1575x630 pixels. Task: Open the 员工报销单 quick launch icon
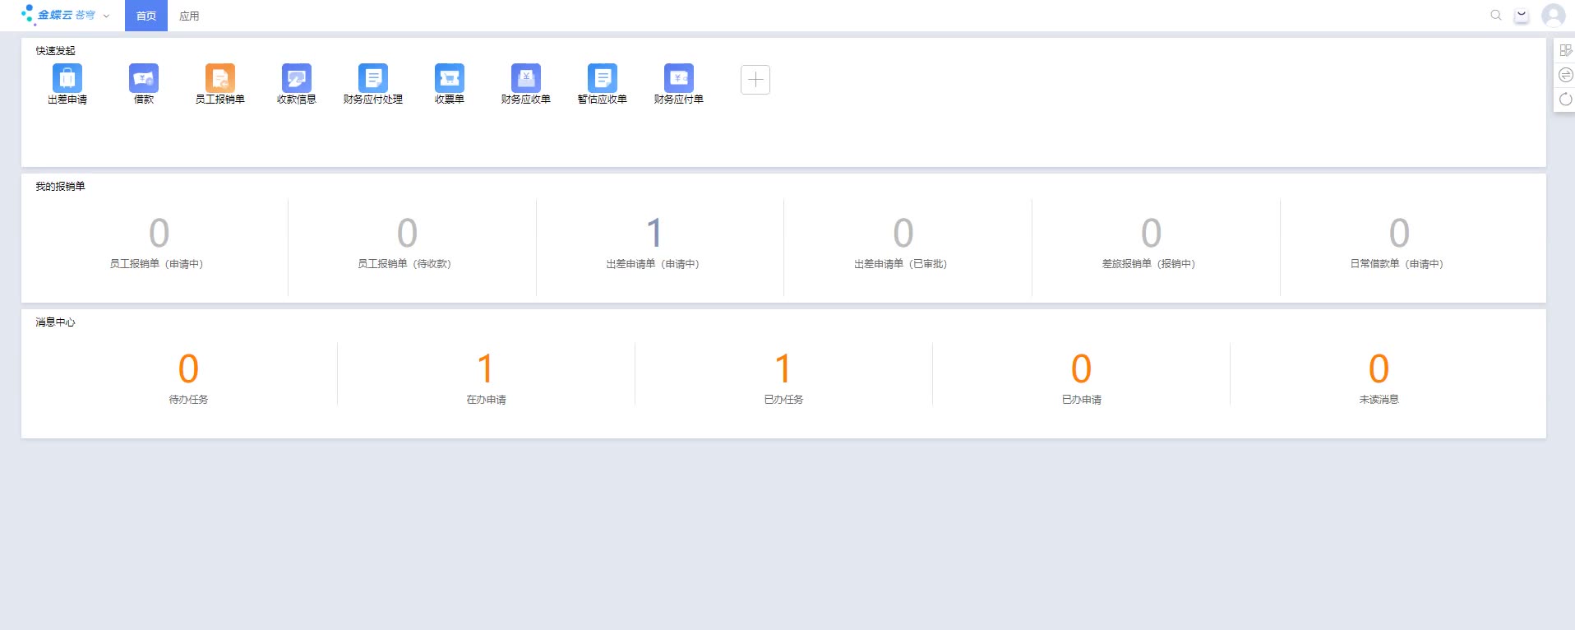pos(220,78)
